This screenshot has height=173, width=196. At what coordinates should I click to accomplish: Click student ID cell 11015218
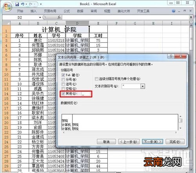click(x=56, y=40)
